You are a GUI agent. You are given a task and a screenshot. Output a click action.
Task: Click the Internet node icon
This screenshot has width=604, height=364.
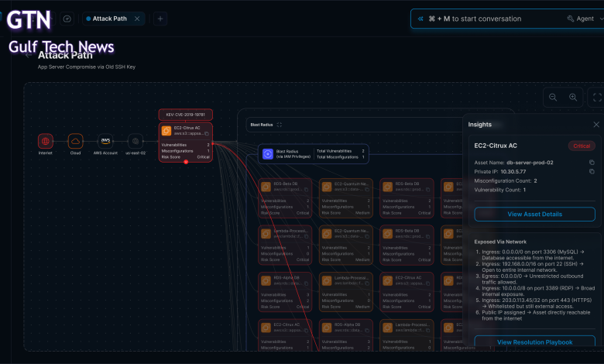click(x=46, y=141)
